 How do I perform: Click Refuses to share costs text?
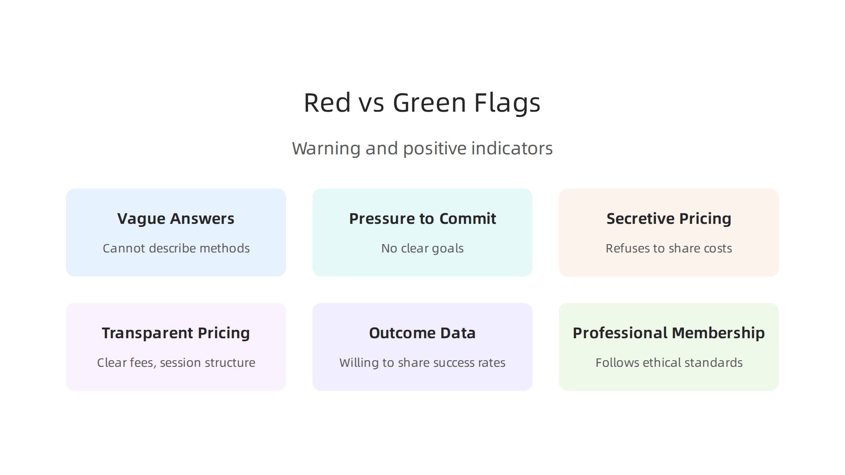coord(669,248)
